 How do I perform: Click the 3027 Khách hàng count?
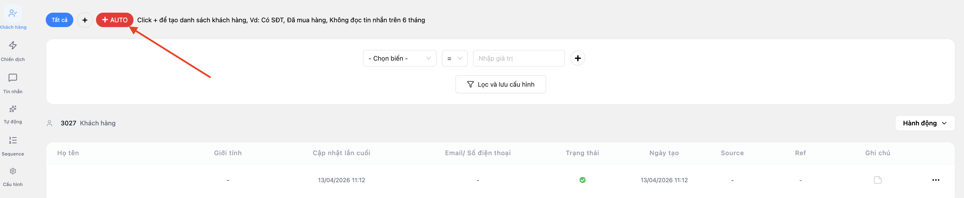88,123
